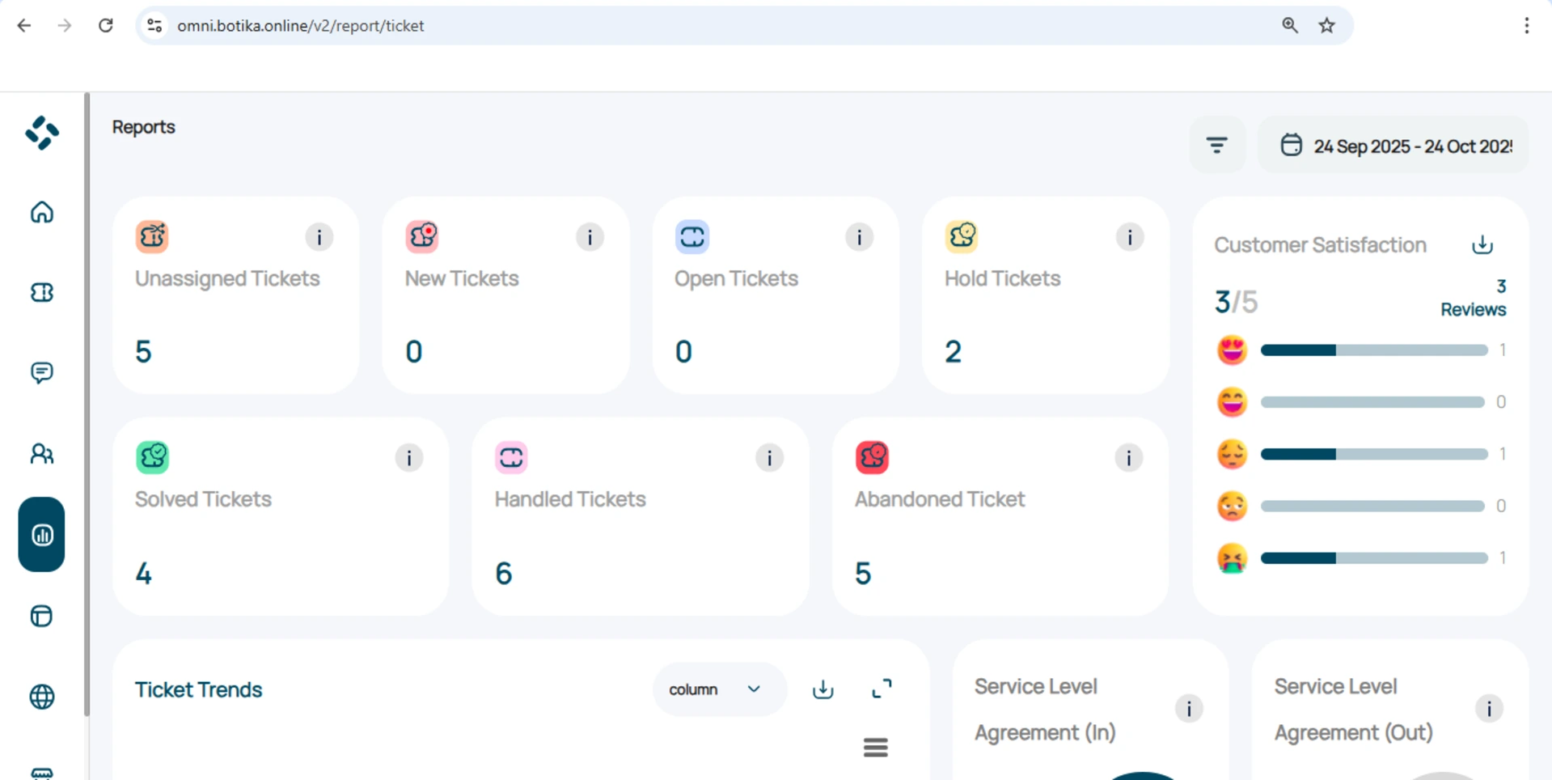The height and width of the screenshot is (780, 1552).
Task: Open the tickets icon in sidebar
Action: coord(42,292)
